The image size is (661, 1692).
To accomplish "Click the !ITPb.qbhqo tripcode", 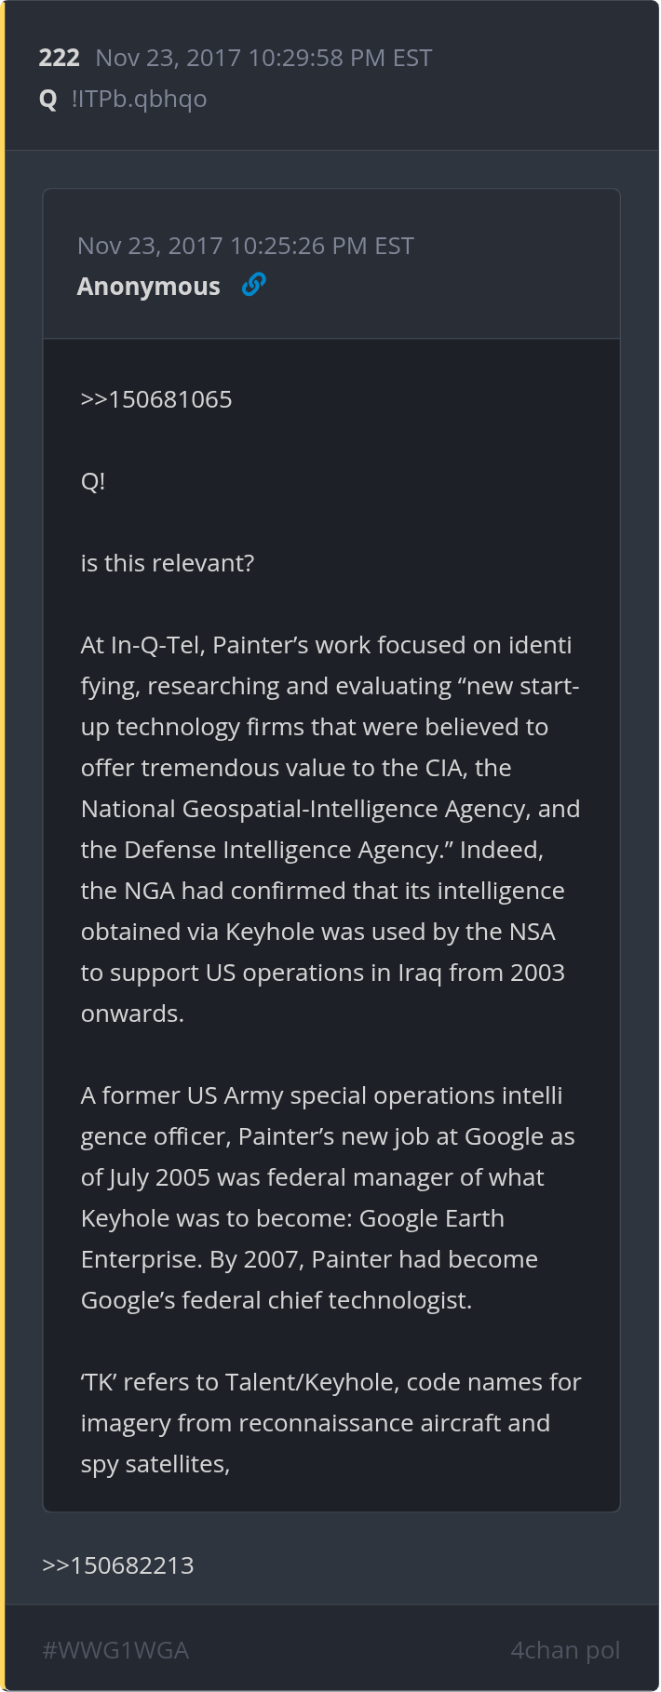I will (x=139, y=99).
